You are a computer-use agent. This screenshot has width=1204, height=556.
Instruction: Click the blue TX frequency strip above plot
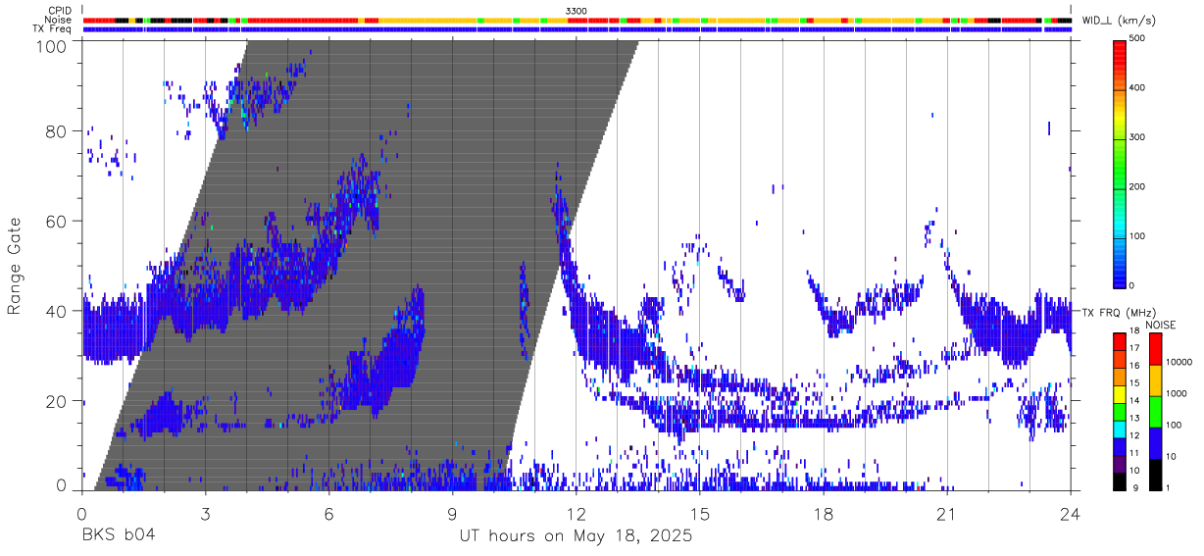click(577, 29)
